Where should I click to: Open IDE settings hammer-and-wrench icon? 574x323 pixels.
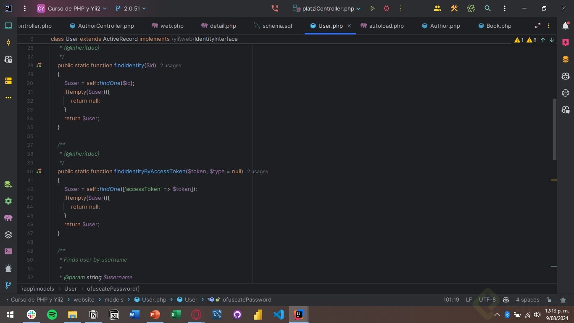pos(454,8)
